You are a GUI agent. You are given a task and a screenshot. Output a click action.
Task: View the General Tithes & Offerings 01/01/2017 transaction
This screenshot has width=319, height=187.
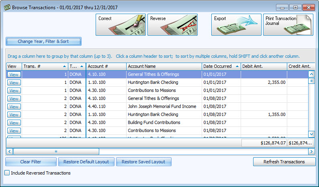point(14,74)
